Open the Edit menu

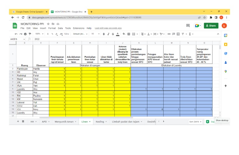(29, 28)
